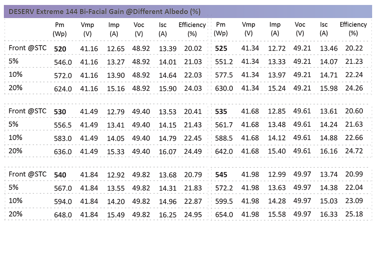Highlight the 20.02 efficiency value
The image size is (376, 270).
point(193,49)
